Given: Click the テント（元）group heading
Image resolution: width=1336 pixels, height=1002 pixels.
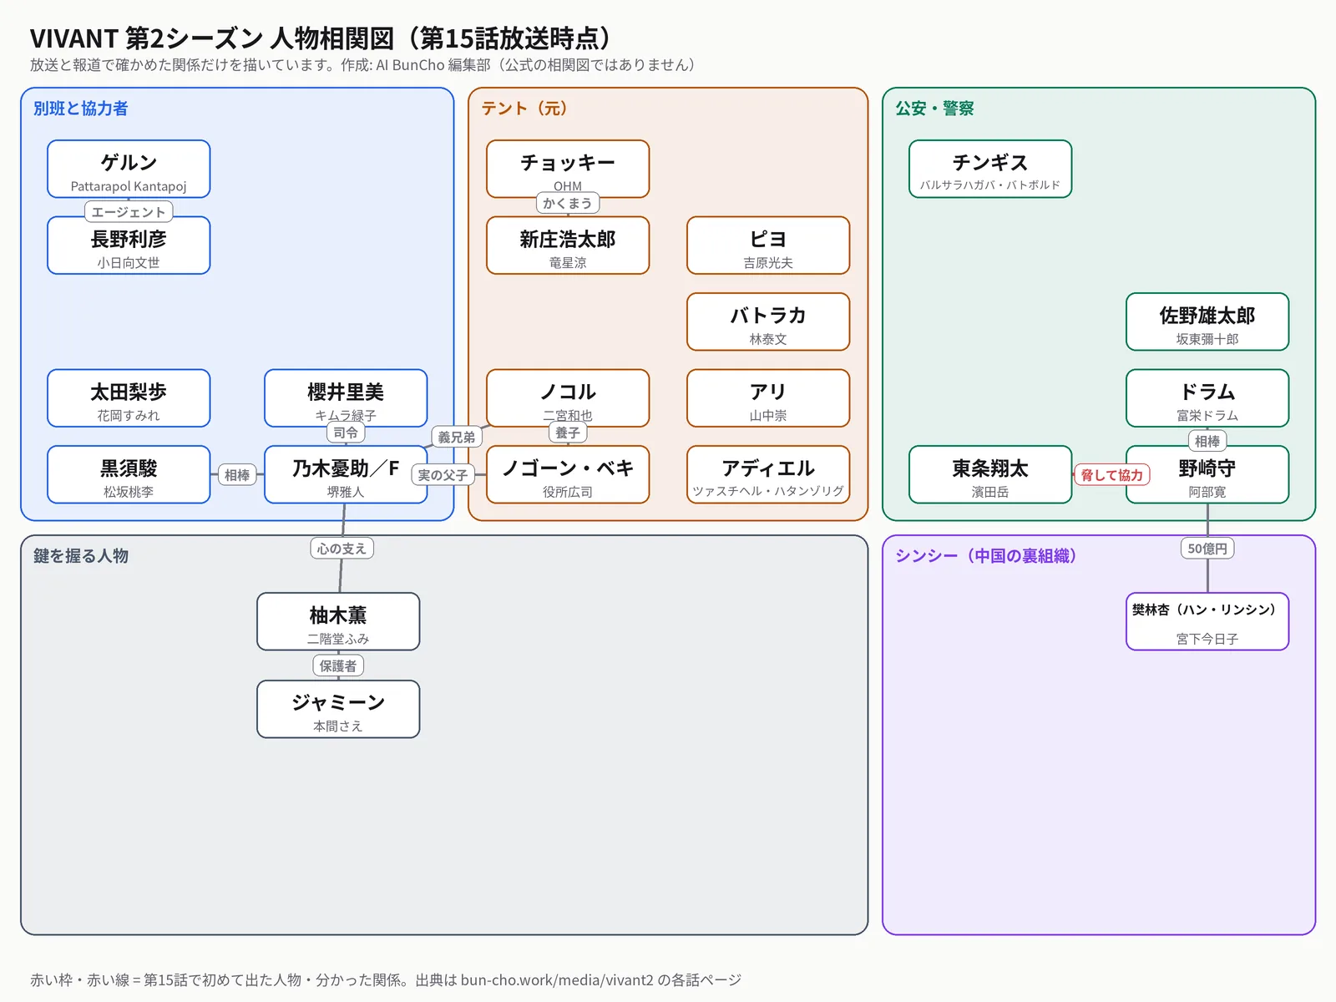Looking at the screenshot, I should [524, 109].
